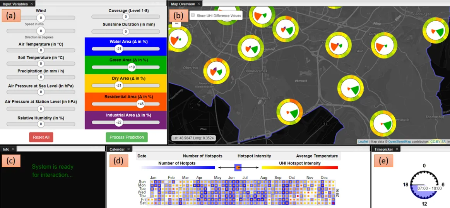450x208 pixels.
Task: Click Air Pressure at Sea Level slider
Action: tap(41, 92)
